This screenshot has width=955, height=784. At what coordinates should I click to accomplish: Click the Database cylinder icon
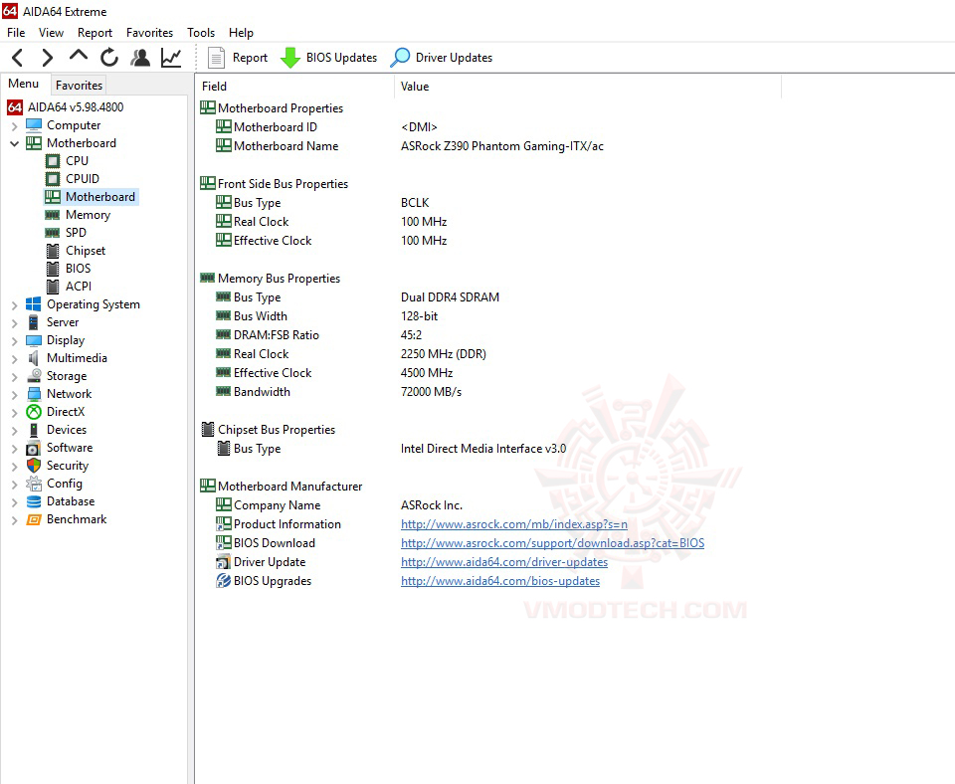tap(34, 501)
